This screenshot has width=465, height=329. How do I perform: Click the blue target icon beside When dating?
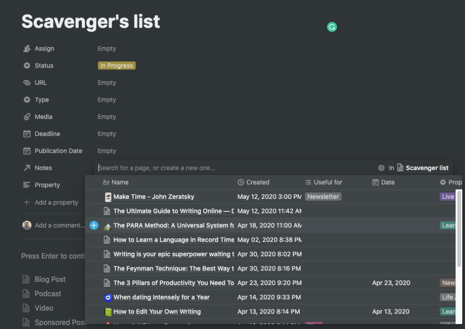(108, 297)
